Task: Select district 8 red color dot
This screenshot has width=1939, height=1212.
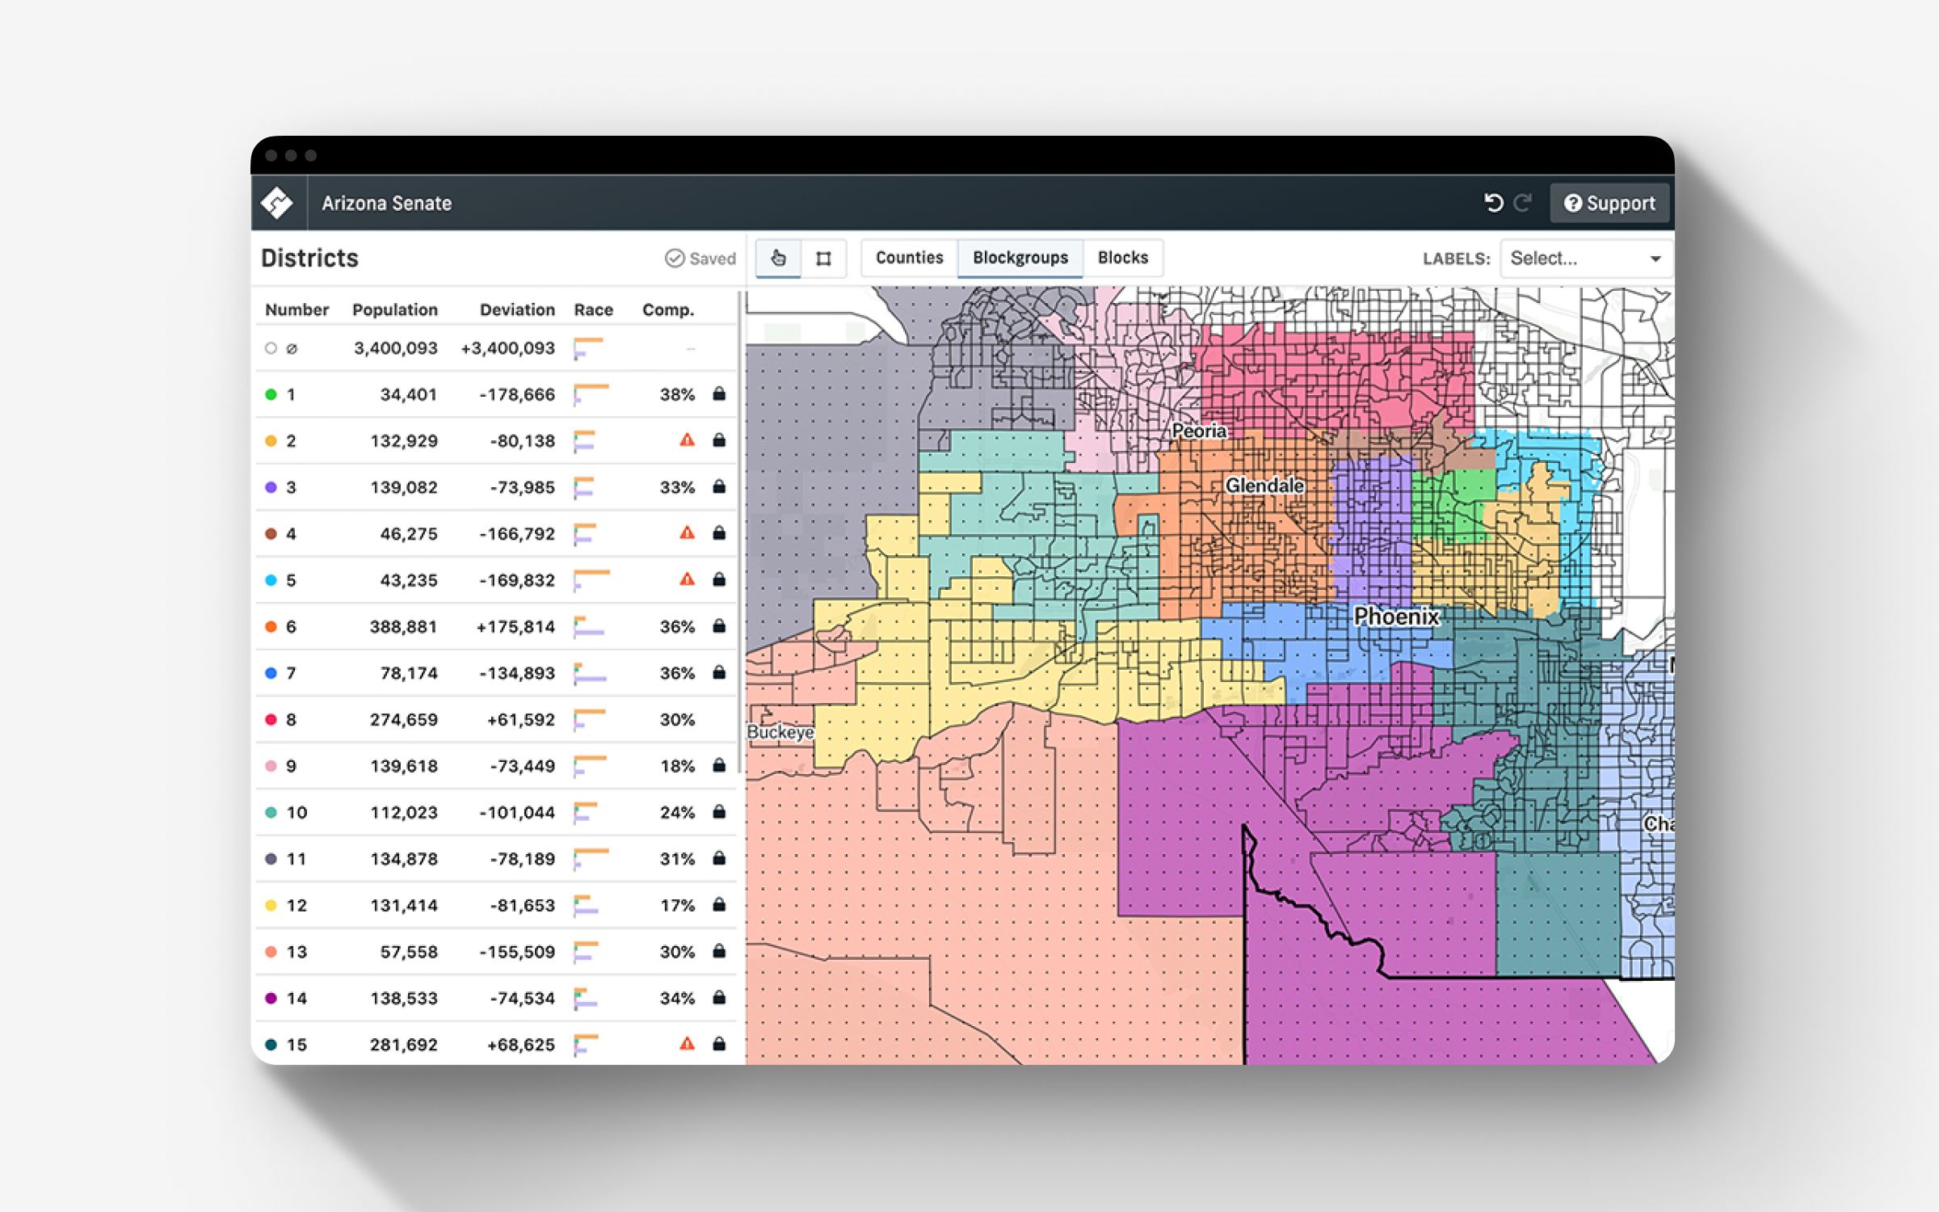Action: [x=271, y=720]
